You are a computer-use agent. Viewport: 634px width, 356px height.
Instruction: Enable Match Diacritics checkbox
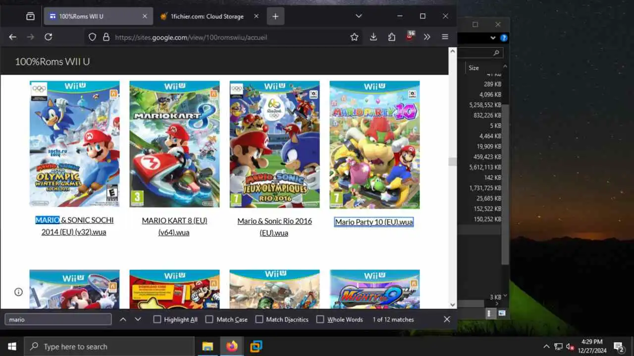pos(259,319)
